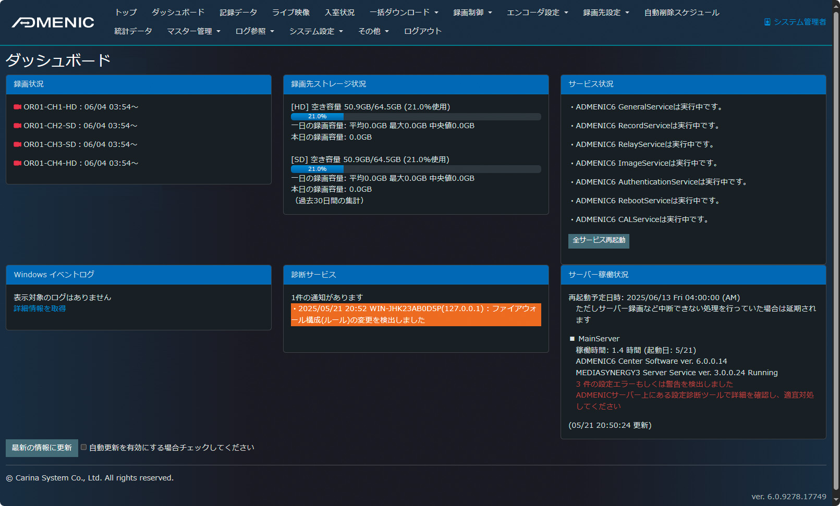Viewport: 840px width, 506px height.
Task: Open the エンコーダ設定 dropdown
Action: pos(538,13)
